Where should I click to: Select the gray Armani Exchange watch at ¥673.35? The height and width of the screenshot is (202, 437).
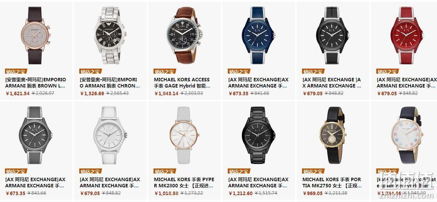[35, 135]
